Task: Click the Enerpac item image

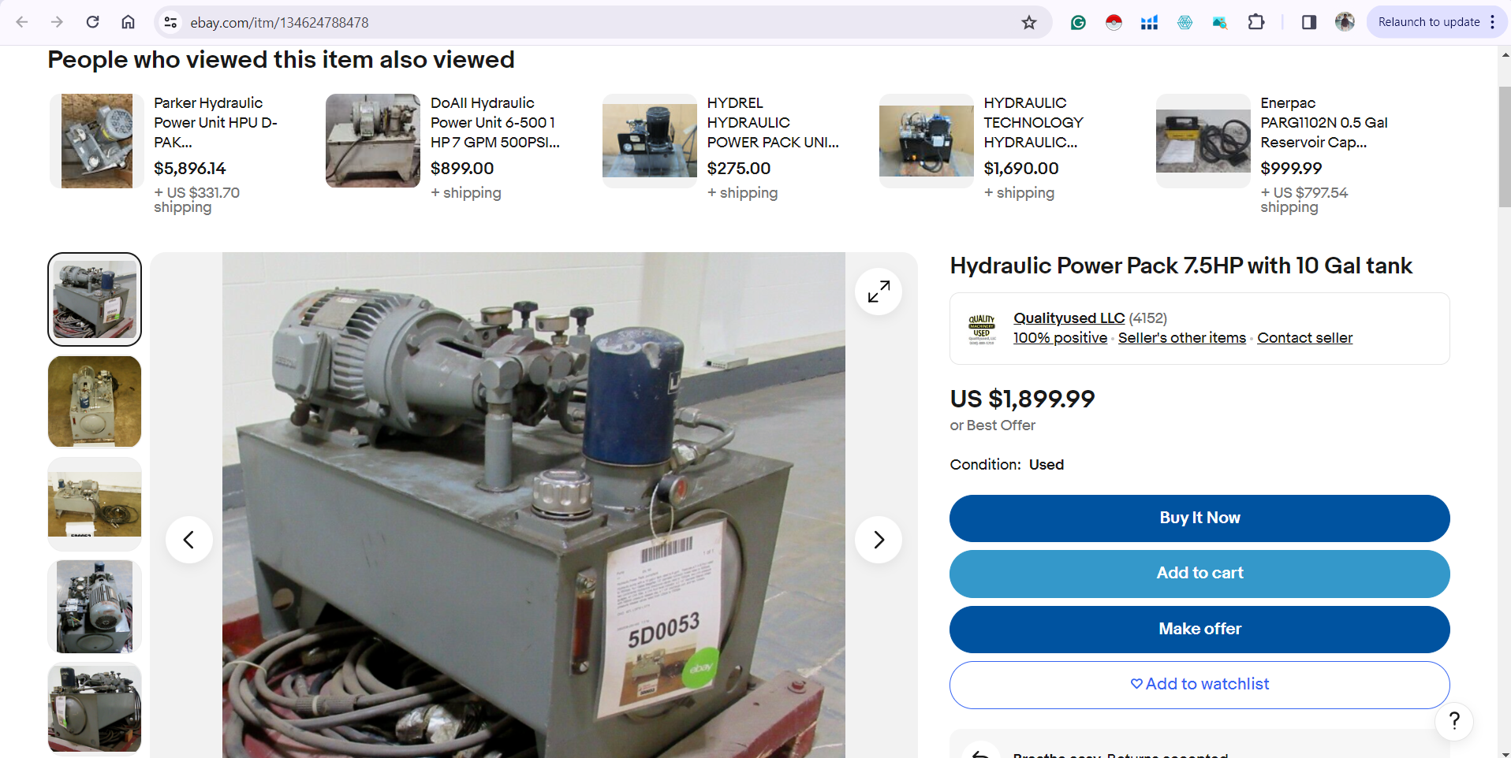Action: coord(1203,141)
